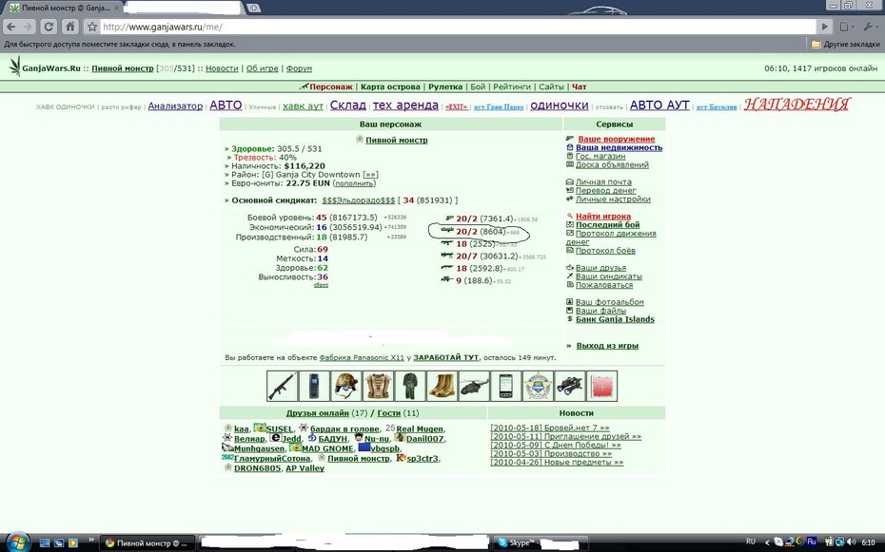Click the АВТО АУТ link
The height and width of the screenshot is (552, 885).
[x=659, y=105]
